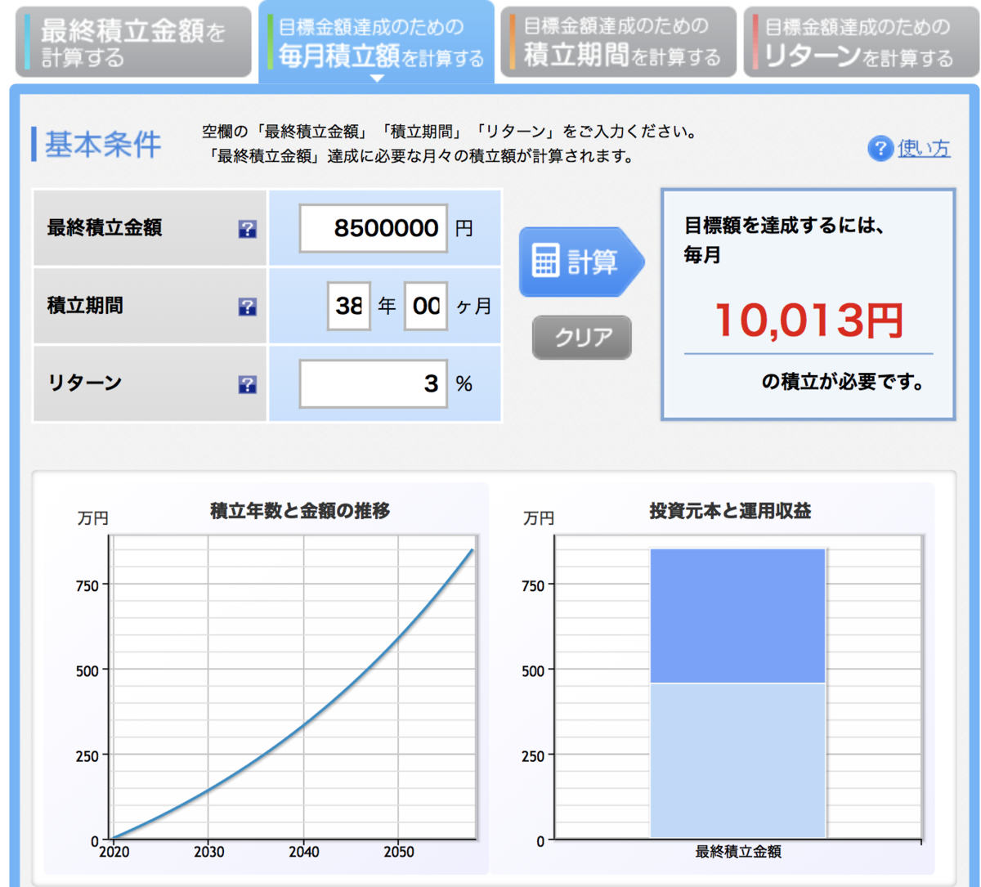981x887 pixels.
Task: Click the blue question mark icon beside 使い方
Action: (x=880, y=150)
